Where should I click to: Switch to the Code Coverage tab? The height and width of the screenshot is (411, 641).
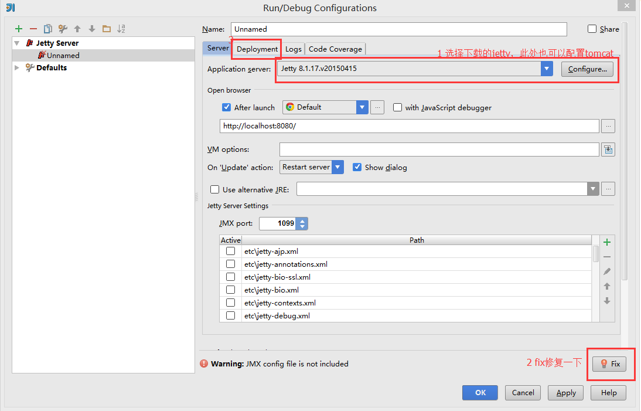coord(335,49)
